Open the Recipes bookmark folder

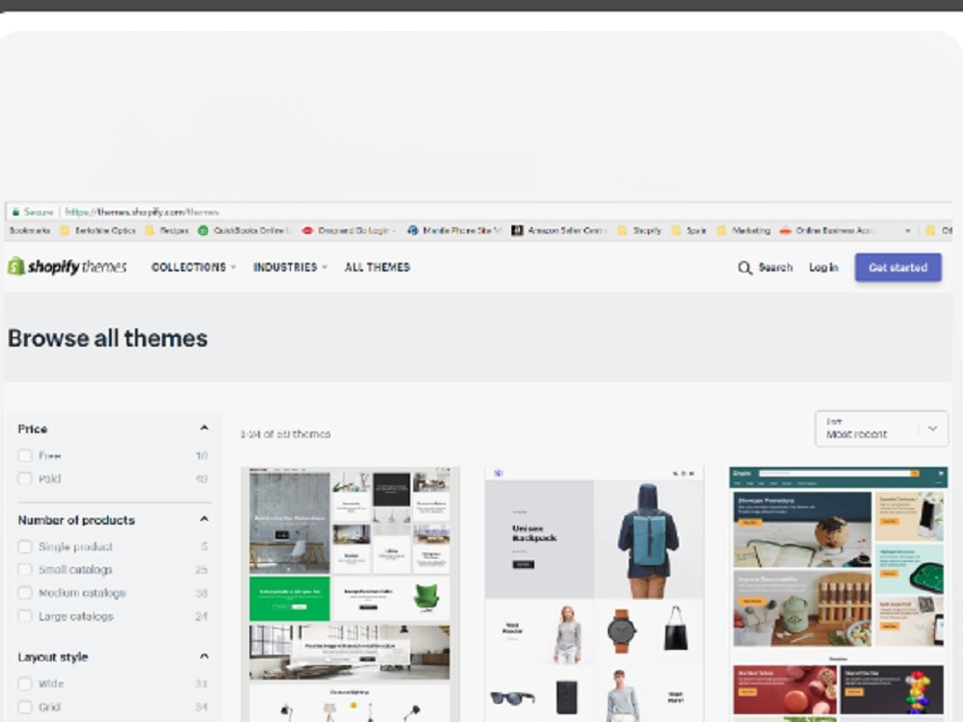click(167, 230)
